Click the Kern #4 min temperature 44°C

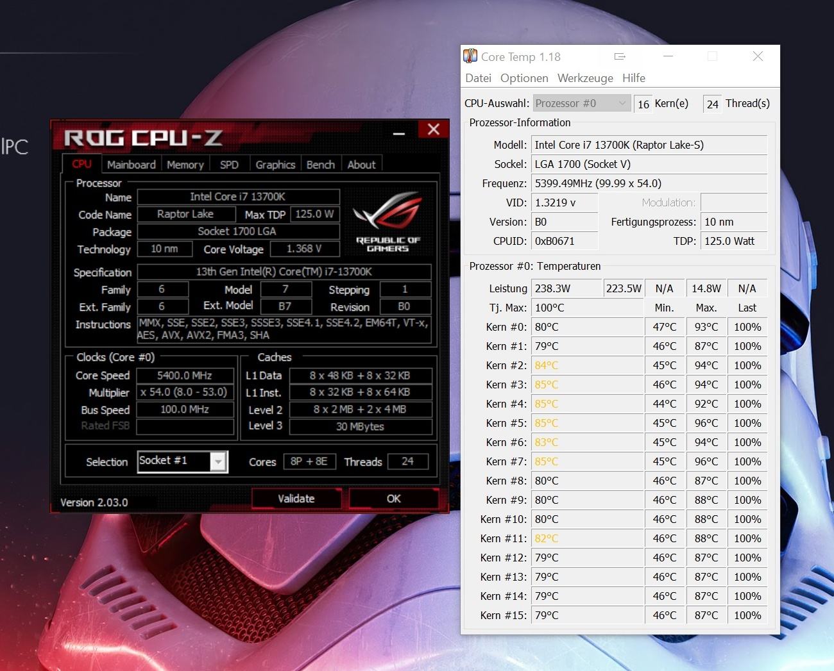(x=665, y=404)
